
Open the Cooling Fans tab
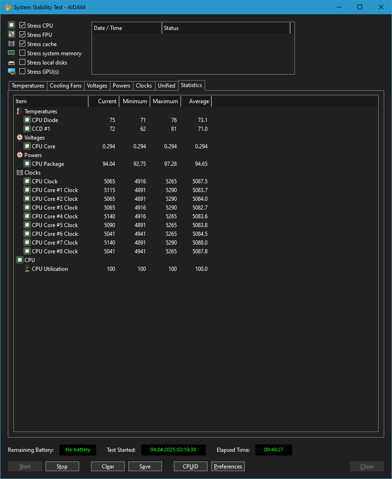[x=65, y=86]
